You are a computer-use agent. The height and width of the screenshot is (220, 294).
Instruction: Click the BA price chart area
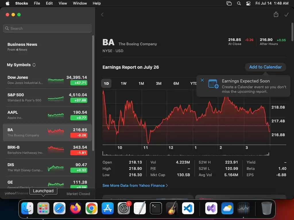click(186, 117)
